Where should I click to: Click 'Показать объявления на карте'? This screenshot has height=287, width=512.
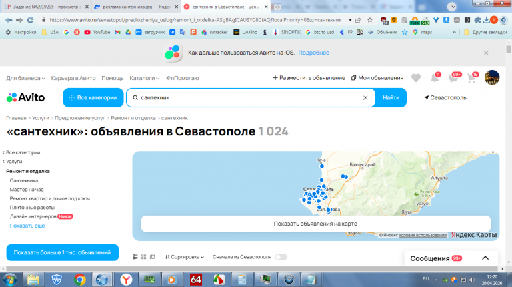click(315, 224)
